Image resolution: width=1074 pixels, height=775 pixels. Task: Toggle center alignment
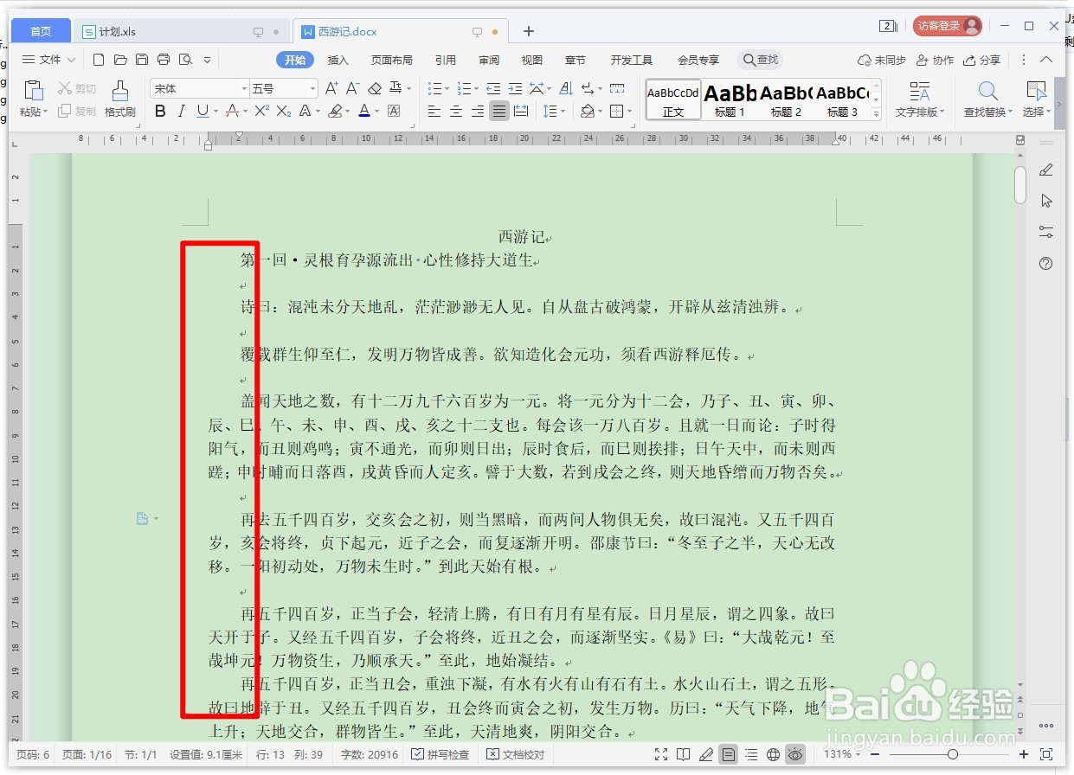[x=455, y=111]
